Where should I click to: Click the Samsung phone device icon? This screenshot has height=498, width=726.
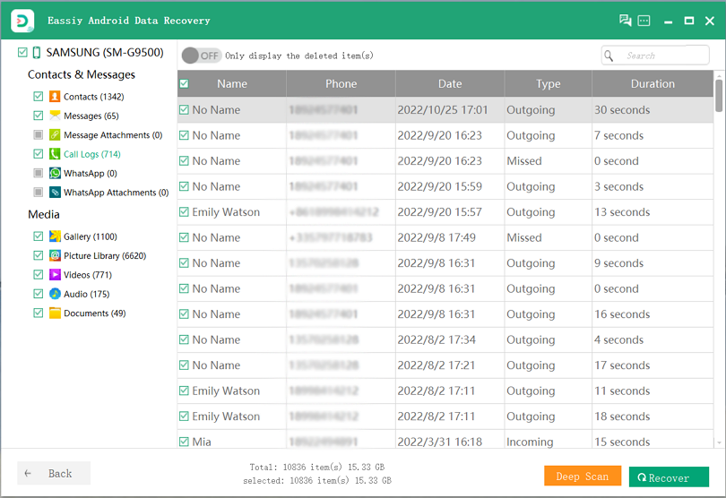[37, 52]
